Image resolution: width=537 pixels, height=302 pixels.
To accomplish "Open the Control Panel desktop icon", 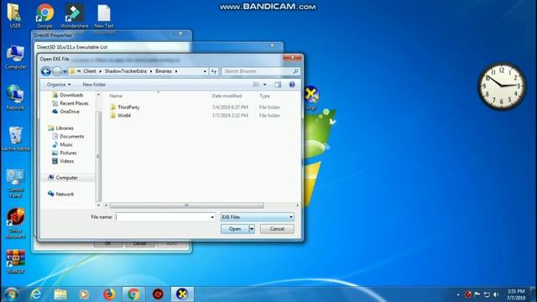I will click(15, 183).
